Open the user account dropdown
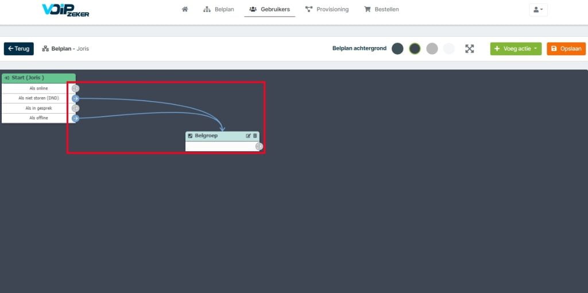 [x=538, y=10]
